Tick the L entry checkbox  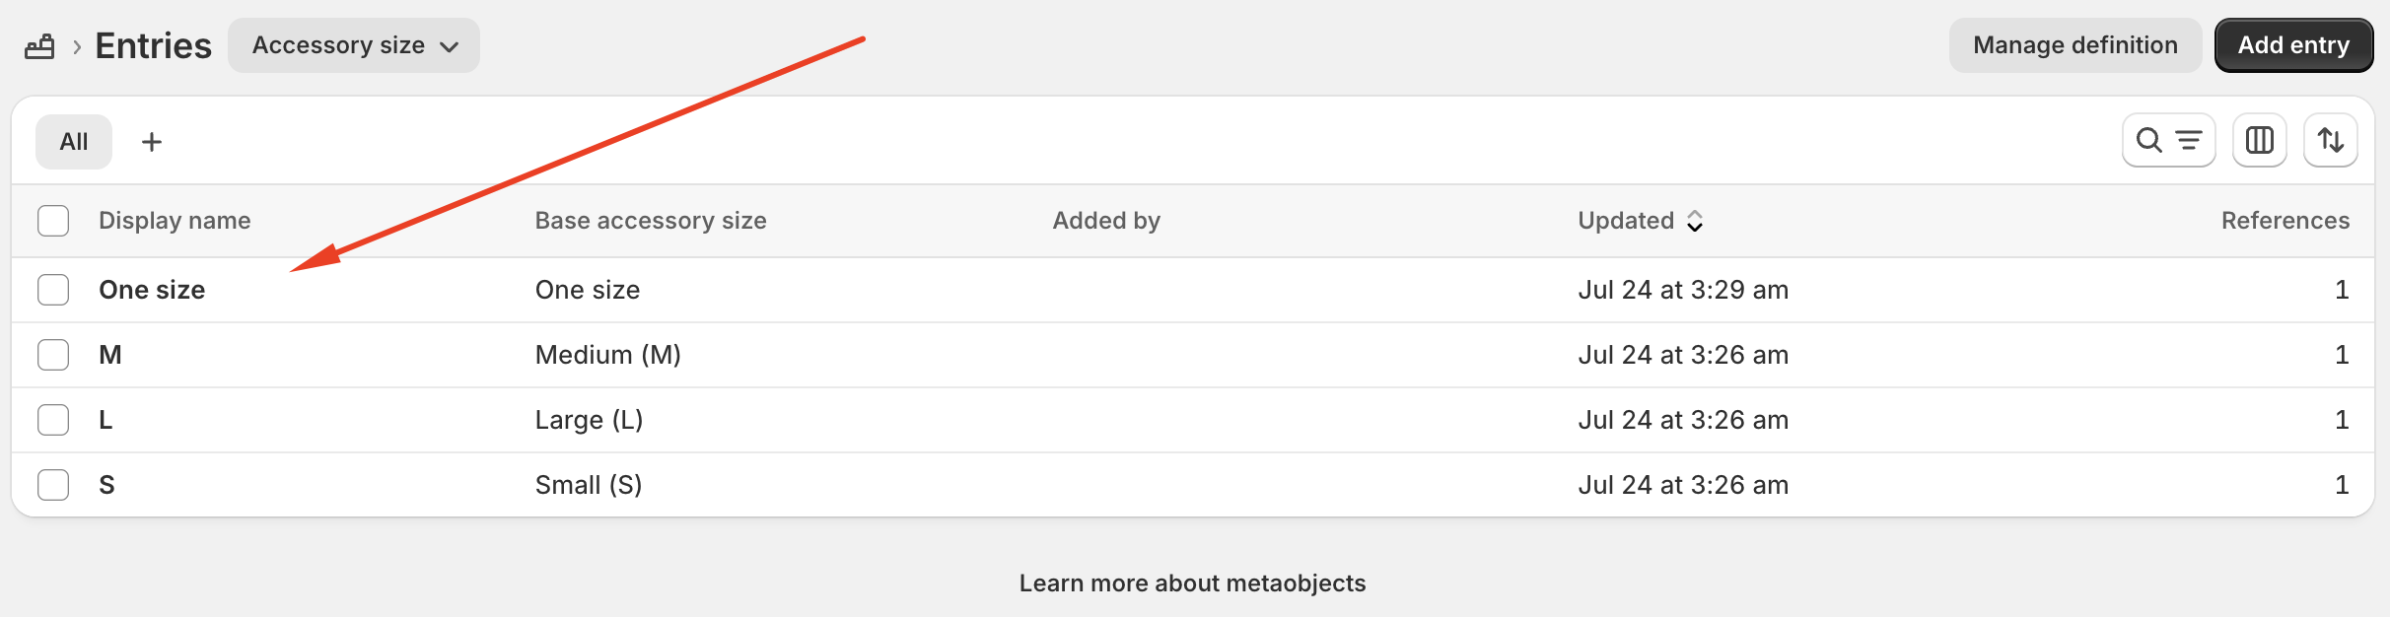53,420
